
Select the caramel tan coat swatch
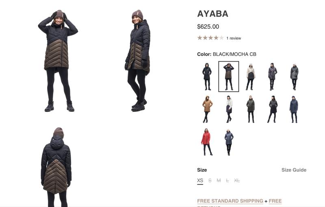click(x=207, y=109)
